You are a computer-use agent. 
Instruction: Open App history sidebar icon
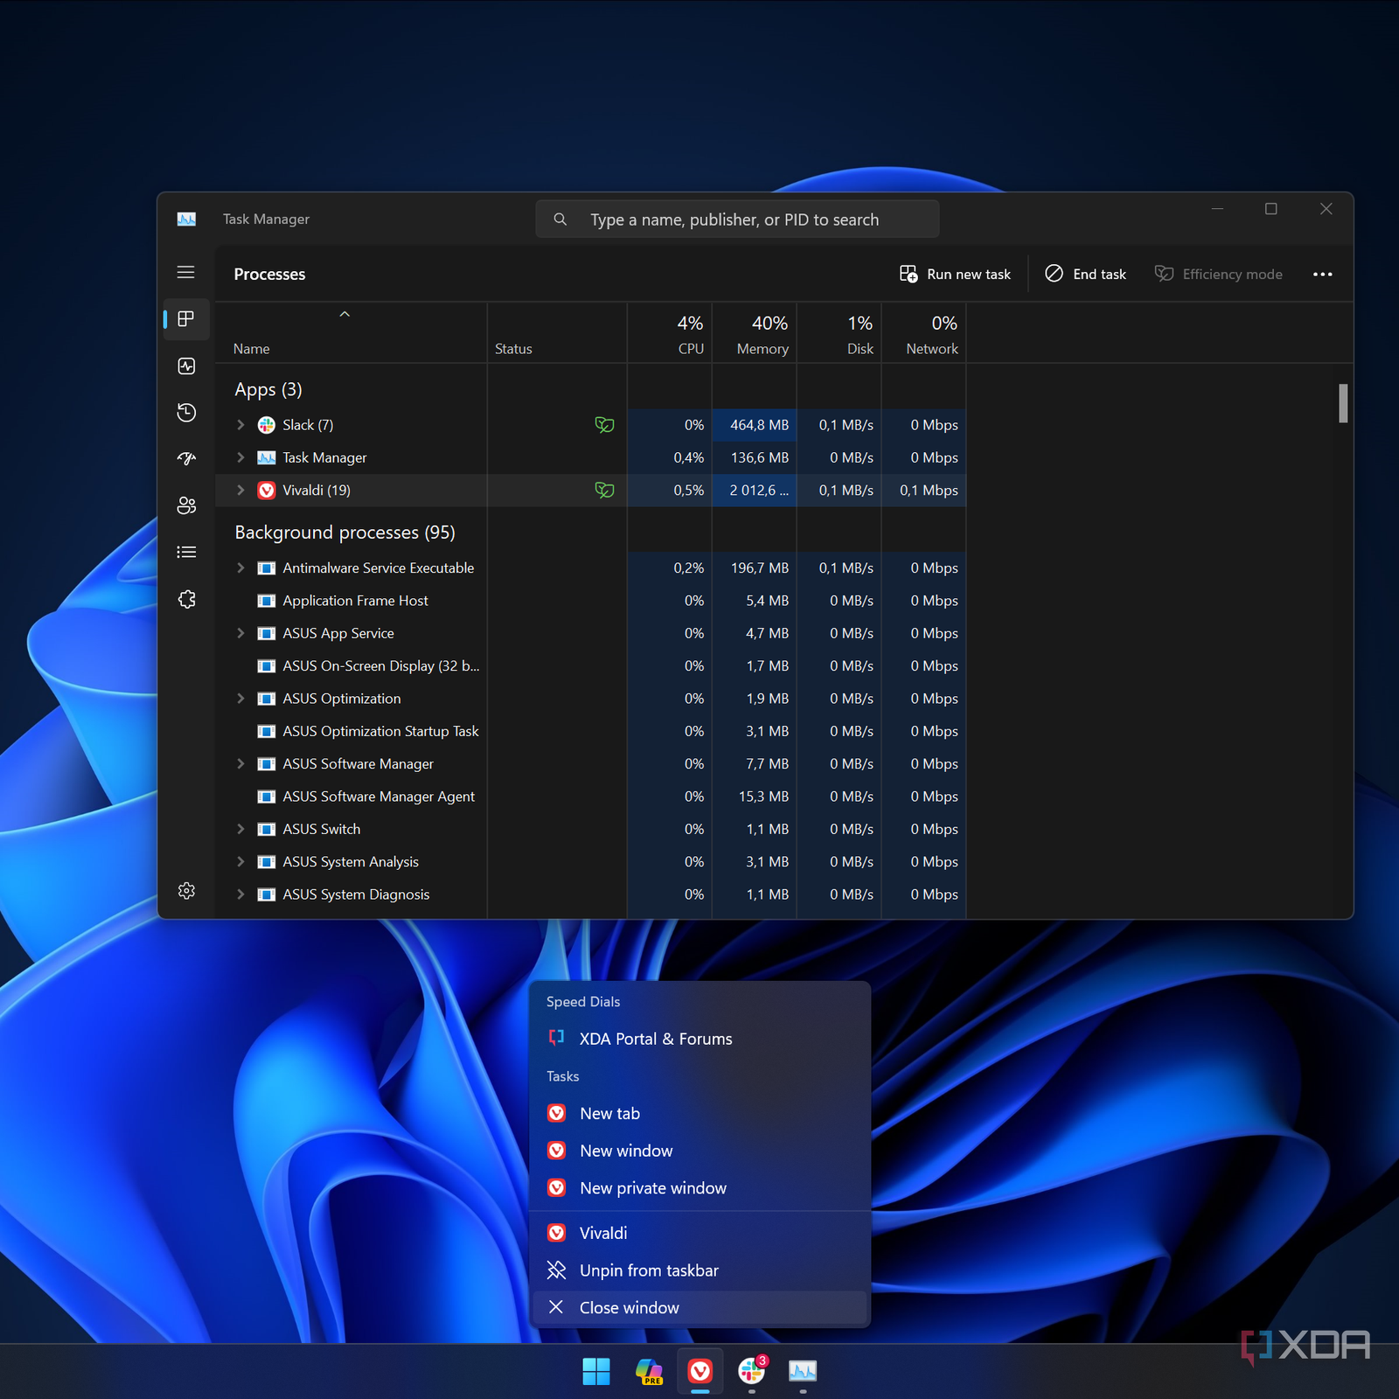pos(186,413)
